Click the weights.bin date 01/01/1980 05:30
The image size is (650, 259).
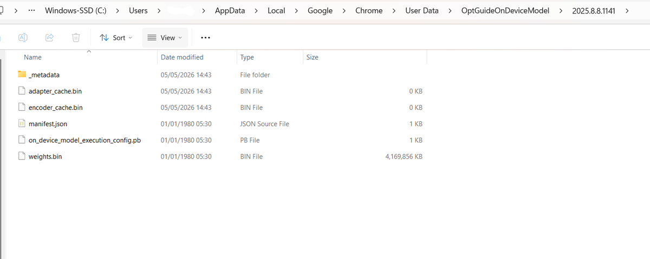click(x=186, y=156)
